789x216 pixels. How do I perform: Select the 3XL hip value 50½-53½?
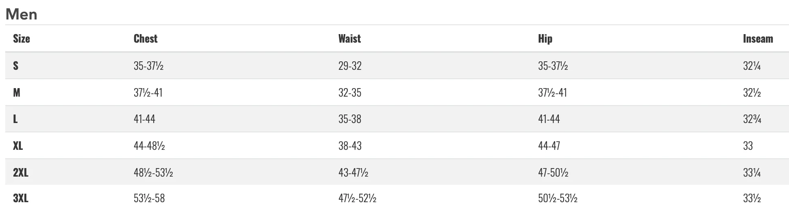pos(558,198)
